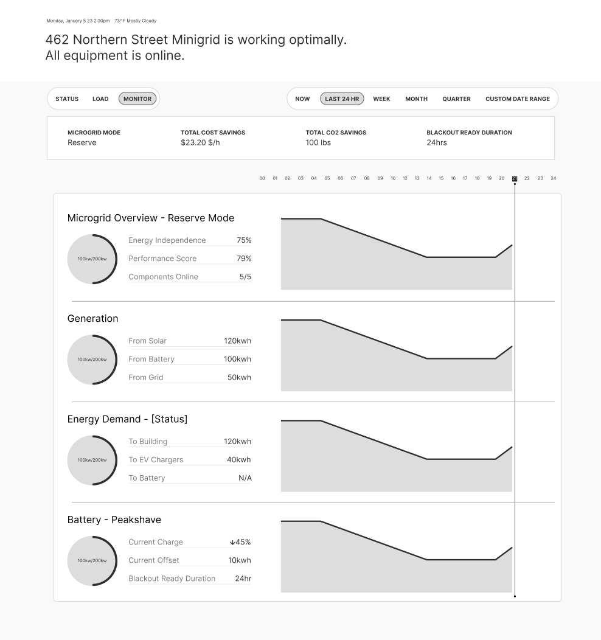The height and width of the screenshot is (640, 601).
Task: Open the LOAD tab
Action: (100, 99)
